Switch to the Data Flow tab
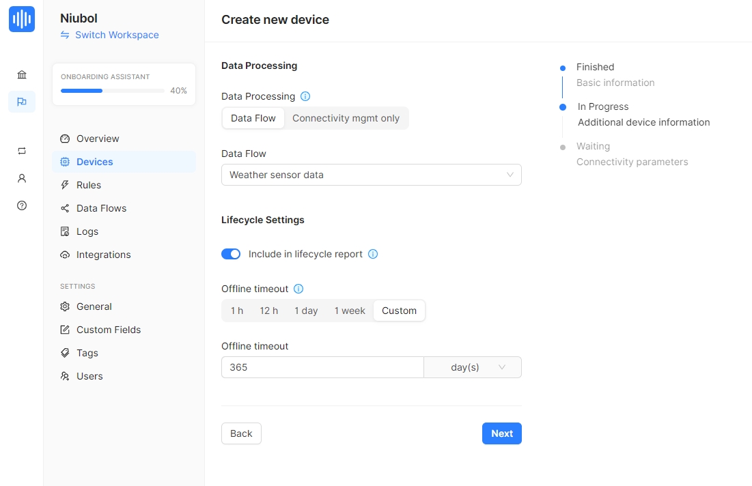 (253, 117)
